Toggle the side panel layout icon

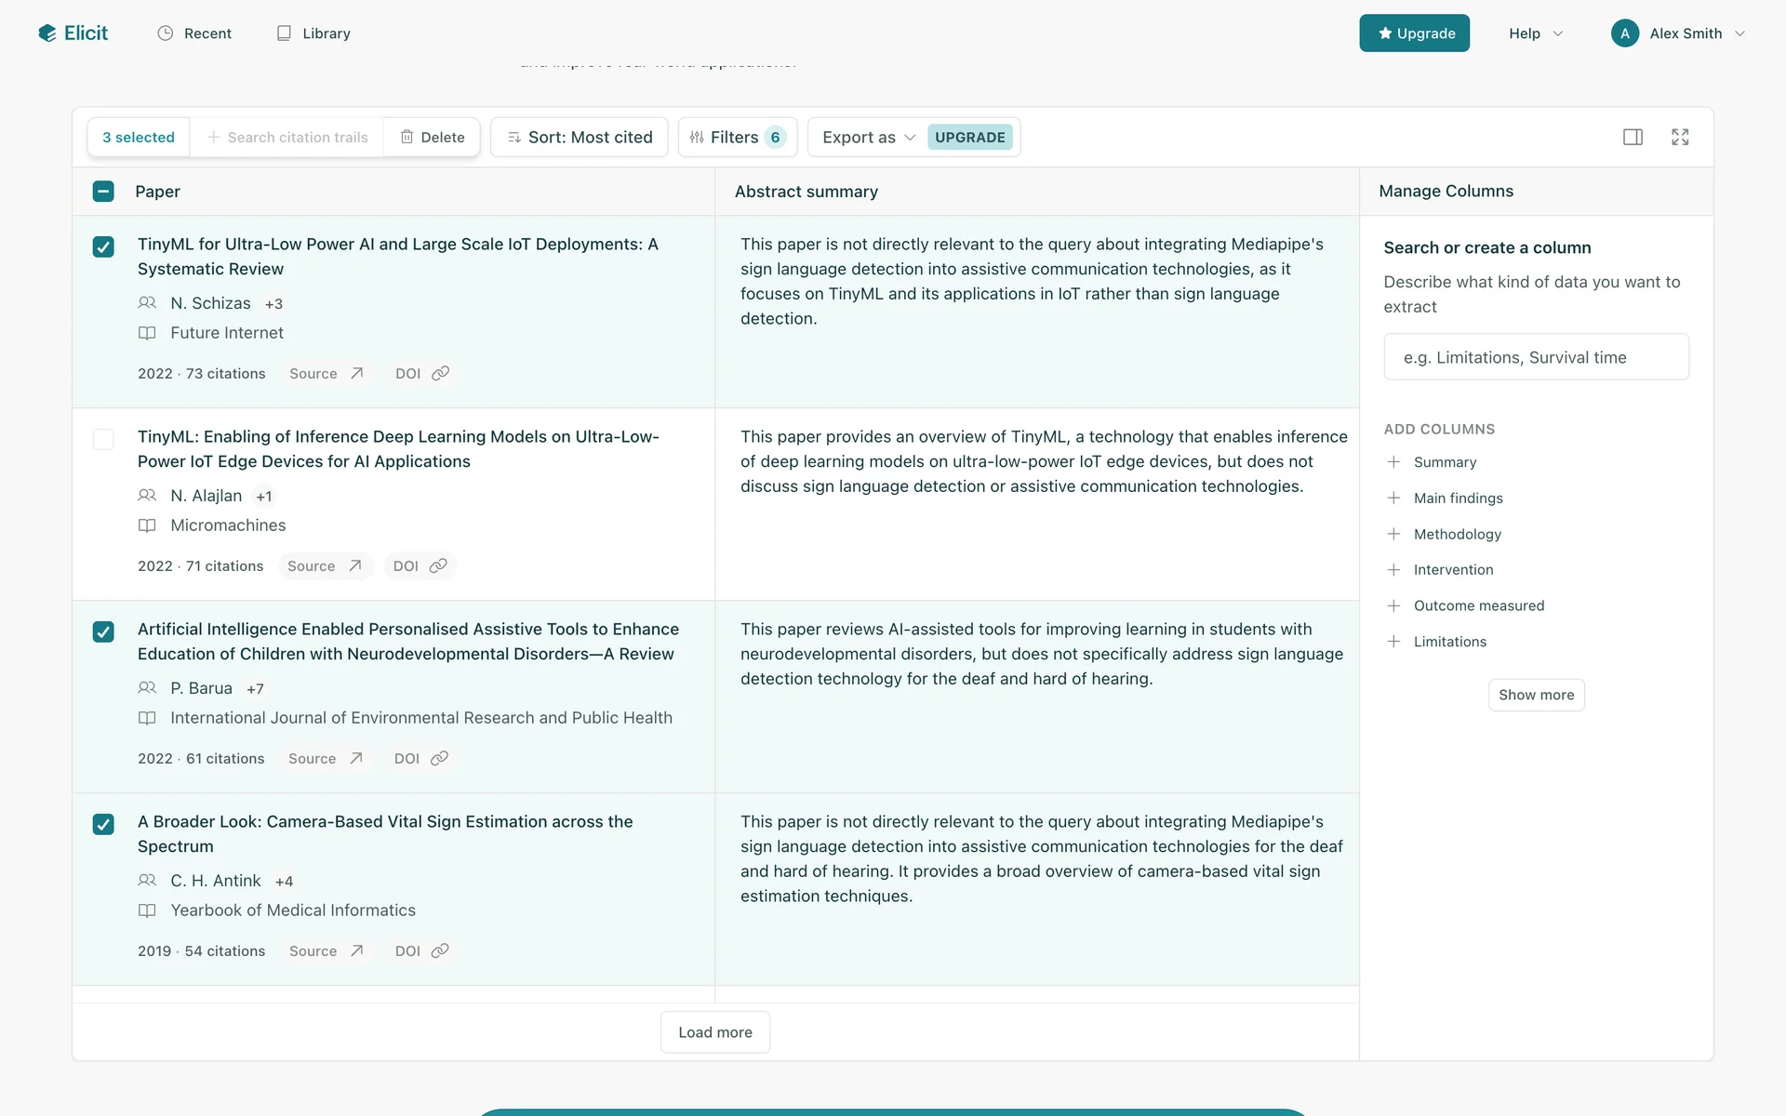pyautogui.click(x=1633, y=137)
